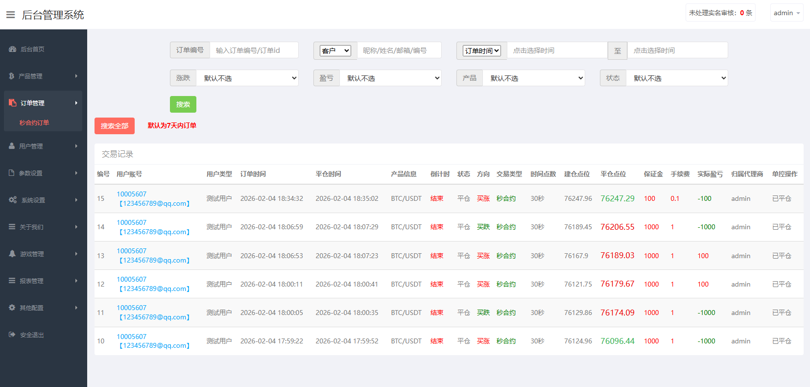Image resolution: width=810 pixels, height=387 pixels.
Task: Click the hamburger menu icon in header
Action: [10, 15]
